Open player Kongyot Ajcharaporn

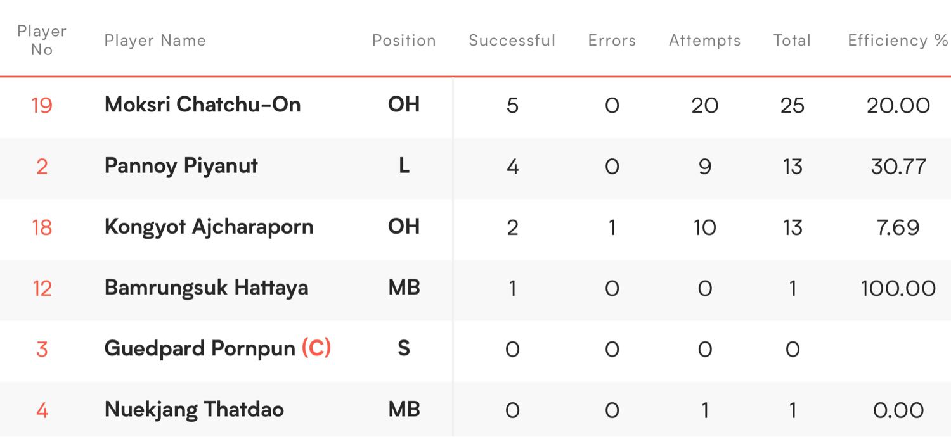tap(209, 227)
